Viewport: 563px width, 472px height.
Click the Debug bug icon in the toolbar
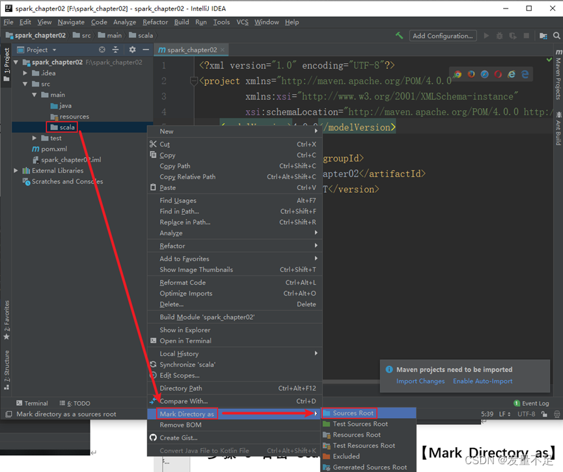point(499,36)
